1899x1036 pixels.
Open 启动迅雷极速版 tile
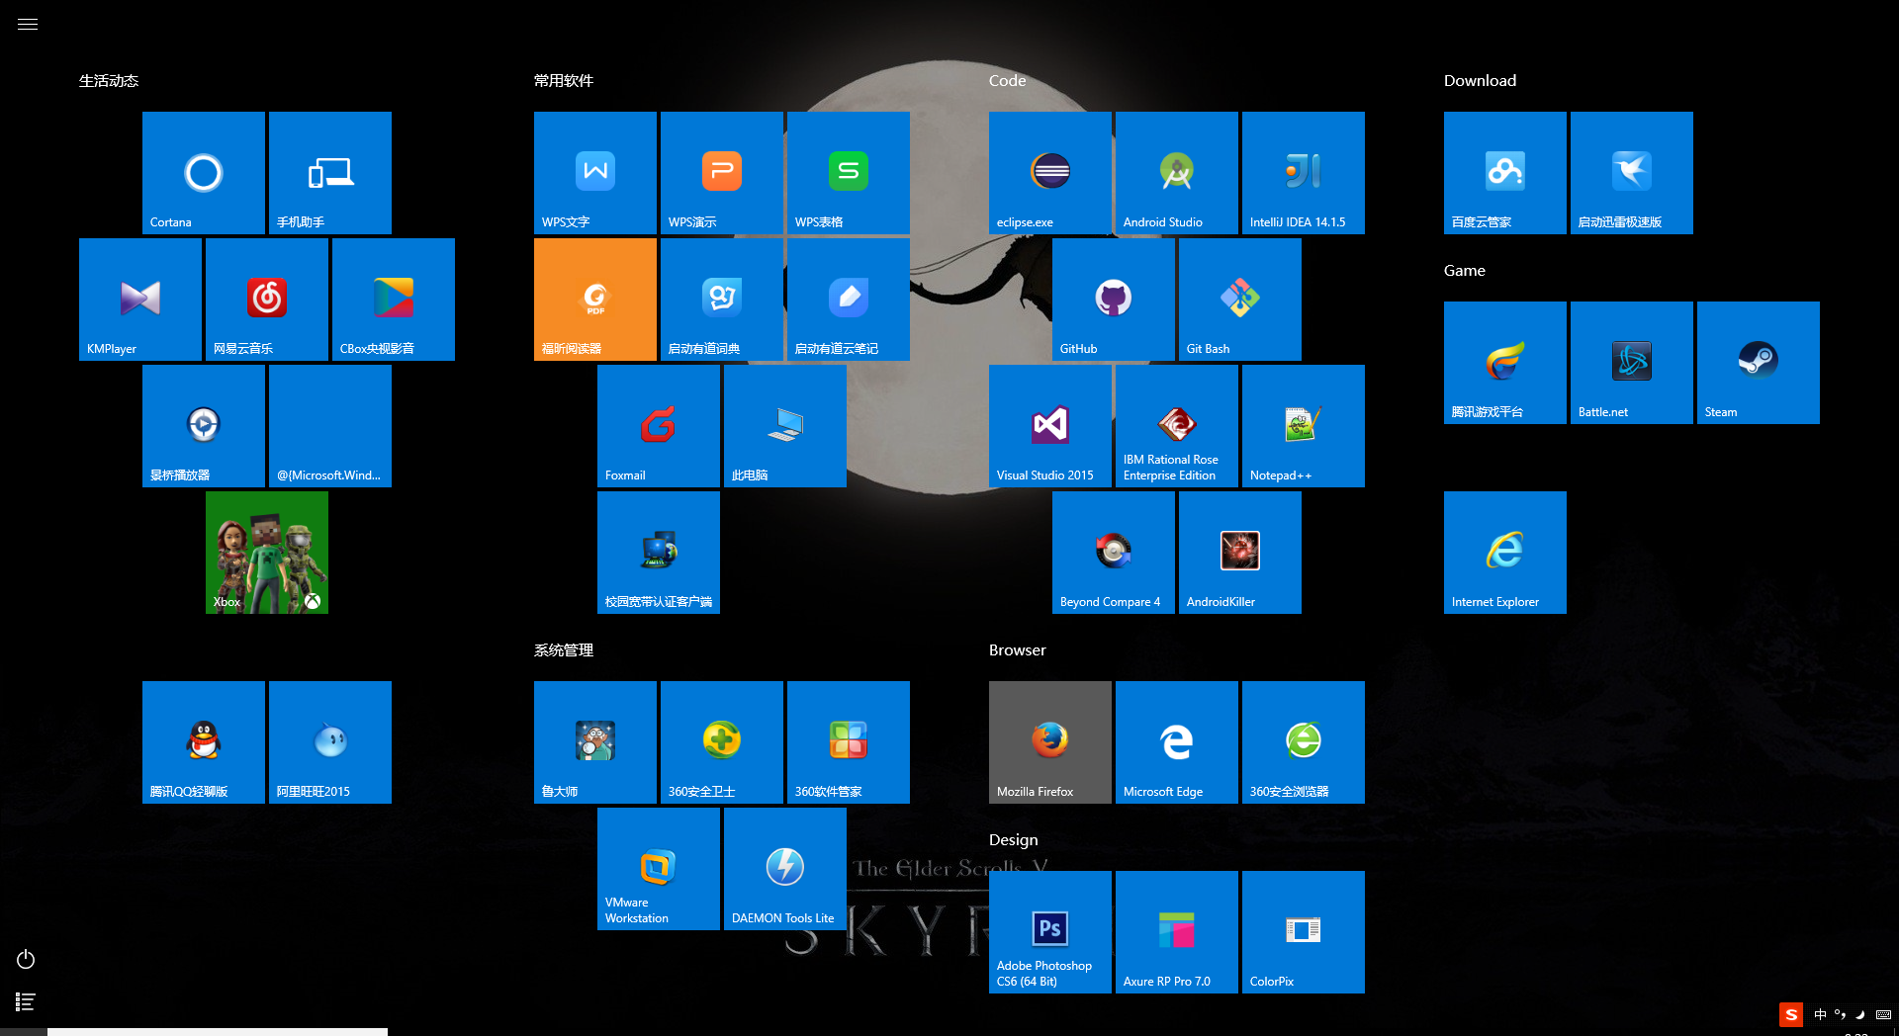click(1632, 173)
